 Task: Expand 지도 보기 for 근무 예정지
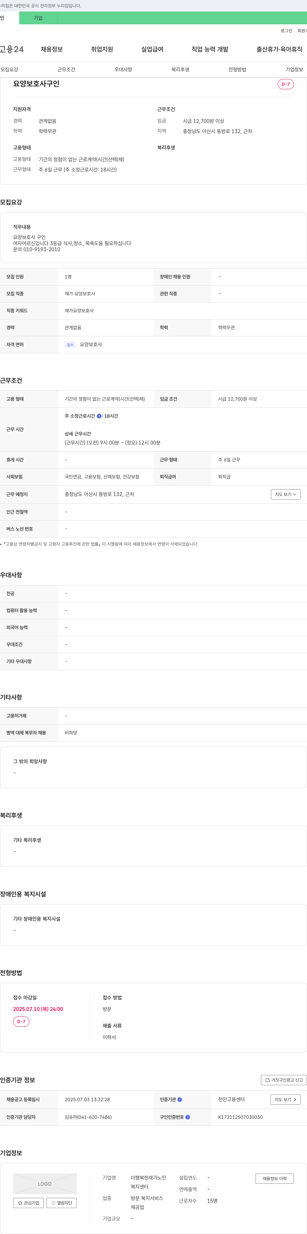tap(286, 494)
